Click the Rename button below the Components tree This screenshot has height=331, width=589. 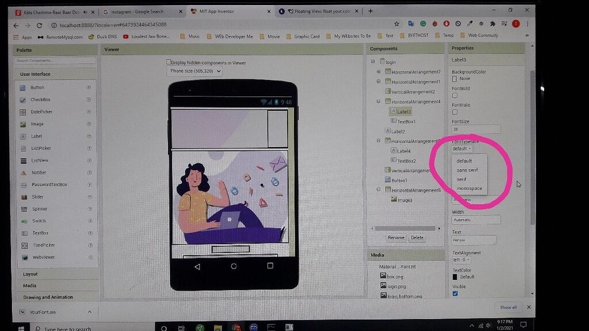(396, 237)
